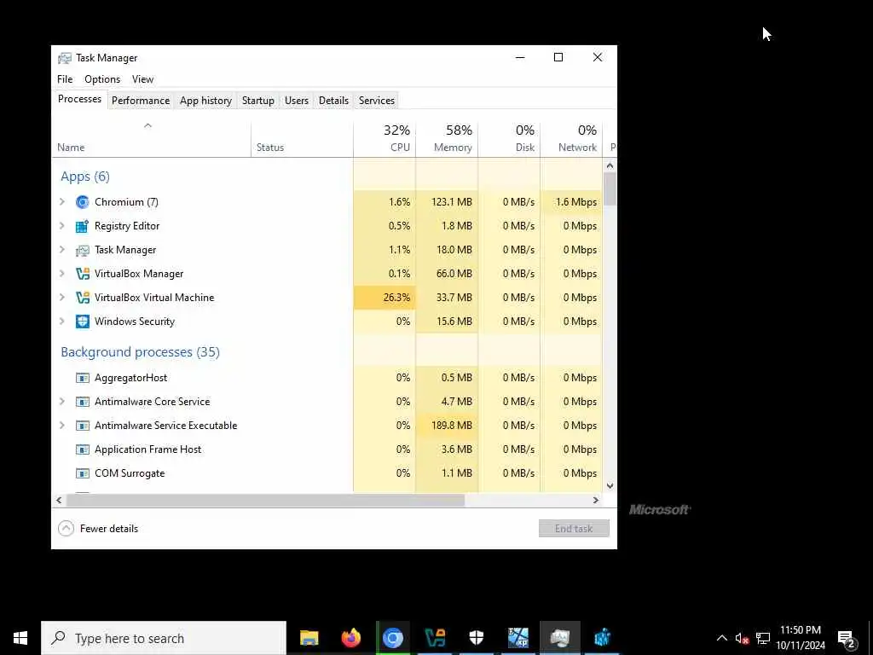Sort processes by Memory column
Screen dimensions: 873x655
click(447, 140)
